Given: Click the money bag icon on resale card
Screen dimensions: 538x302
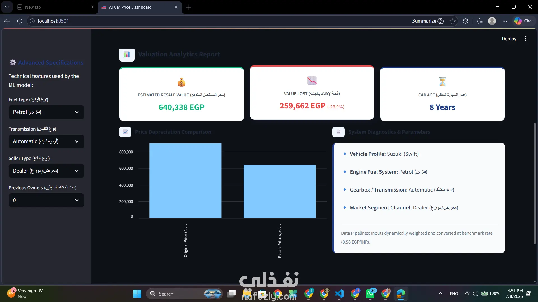Looking at the screenshot, I should pyautogui.click(x=182, y=82).
